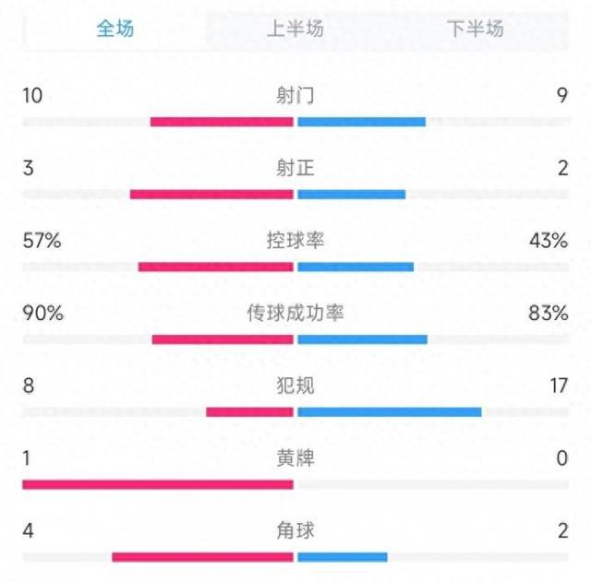Viewport: 591px width, 582px height.
Task: Click the 83% pass accuracy value
Action: (548, 314)
